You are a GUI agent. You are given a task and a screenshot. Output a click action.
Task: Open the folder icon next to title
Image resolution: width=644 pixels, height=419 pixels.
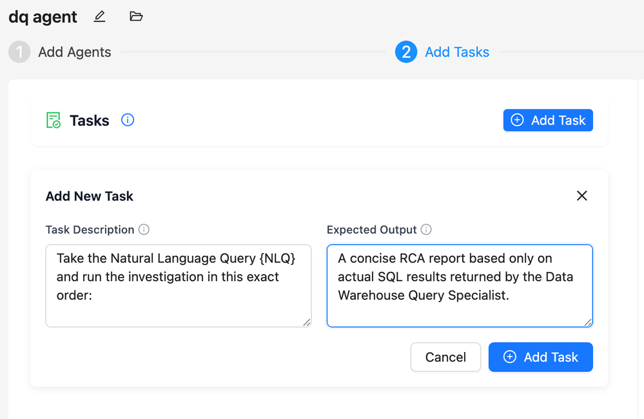tap(136, 16)
